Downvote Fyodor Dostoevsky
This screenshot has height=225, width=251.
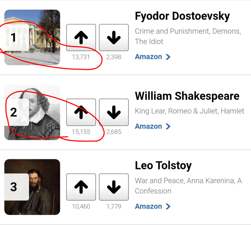114,38
